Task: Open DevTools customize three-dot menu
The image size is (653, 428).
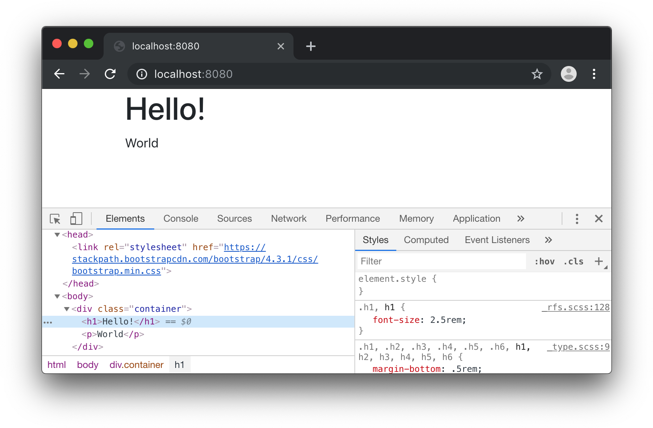Action: [x=577, y=219]
